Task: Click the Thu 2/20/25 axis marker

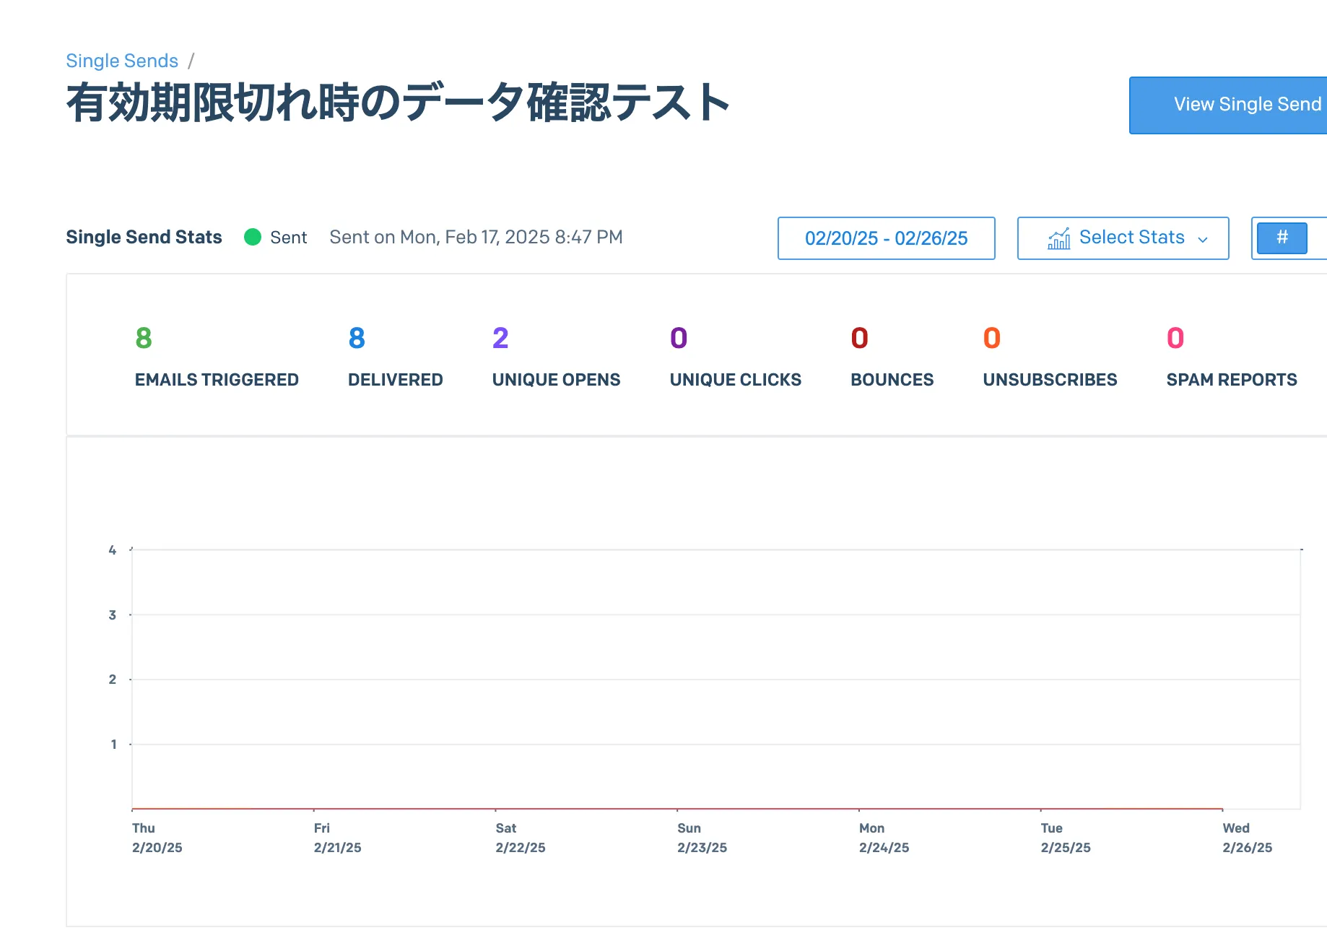Action: click(x=157, y=838)
